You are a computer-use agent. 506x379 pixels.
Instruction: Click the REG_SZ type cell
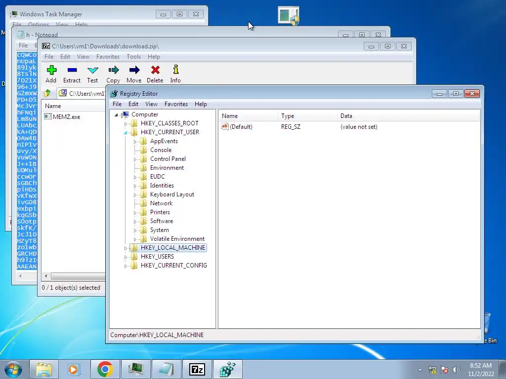click(x=291, y=127)
